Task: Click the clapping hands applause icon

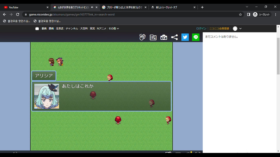Action: coord(142,37)
